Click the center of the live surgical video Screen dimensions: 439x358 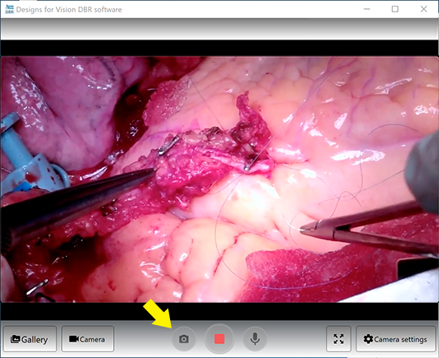click(219, 179)
